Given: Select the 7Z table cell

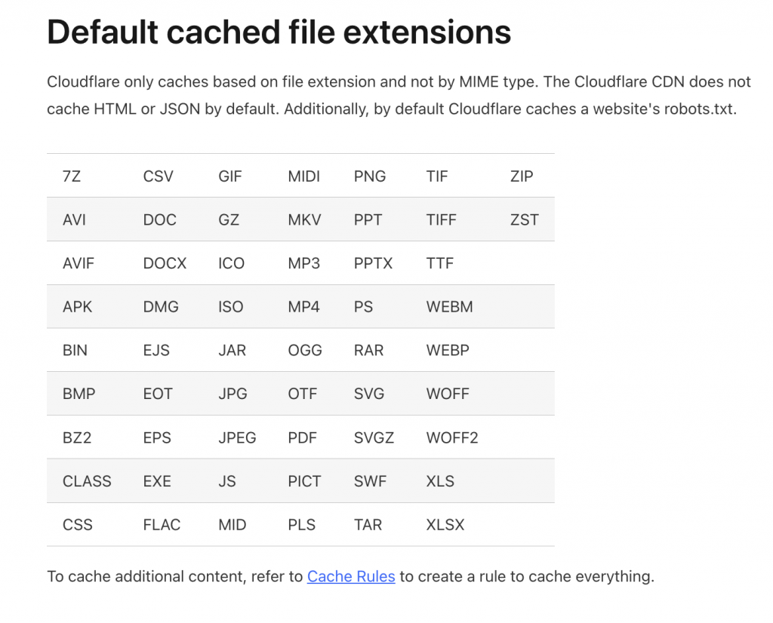Looking at the screenshot, I should click(x=72, y=176).
